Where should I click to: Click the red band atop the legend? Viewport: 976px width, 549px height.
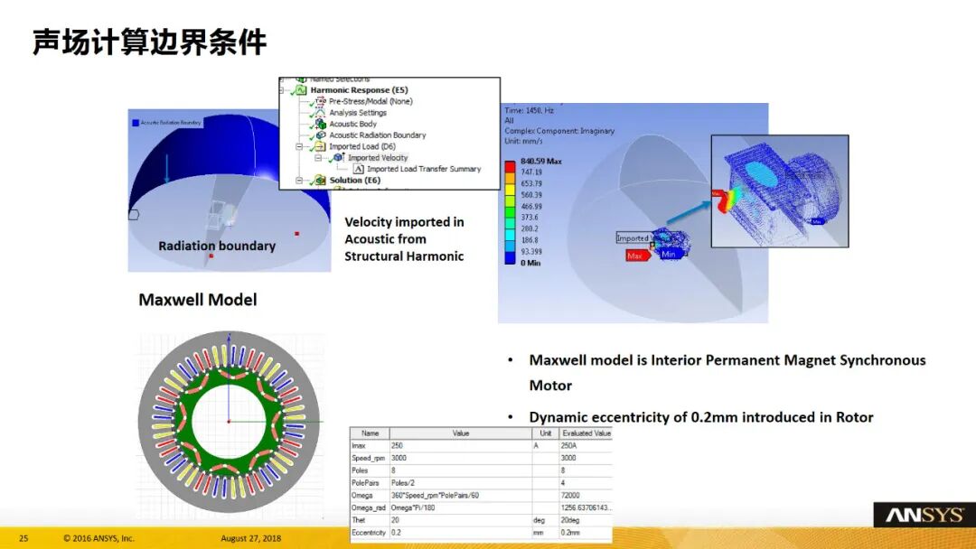coord(510,167)
